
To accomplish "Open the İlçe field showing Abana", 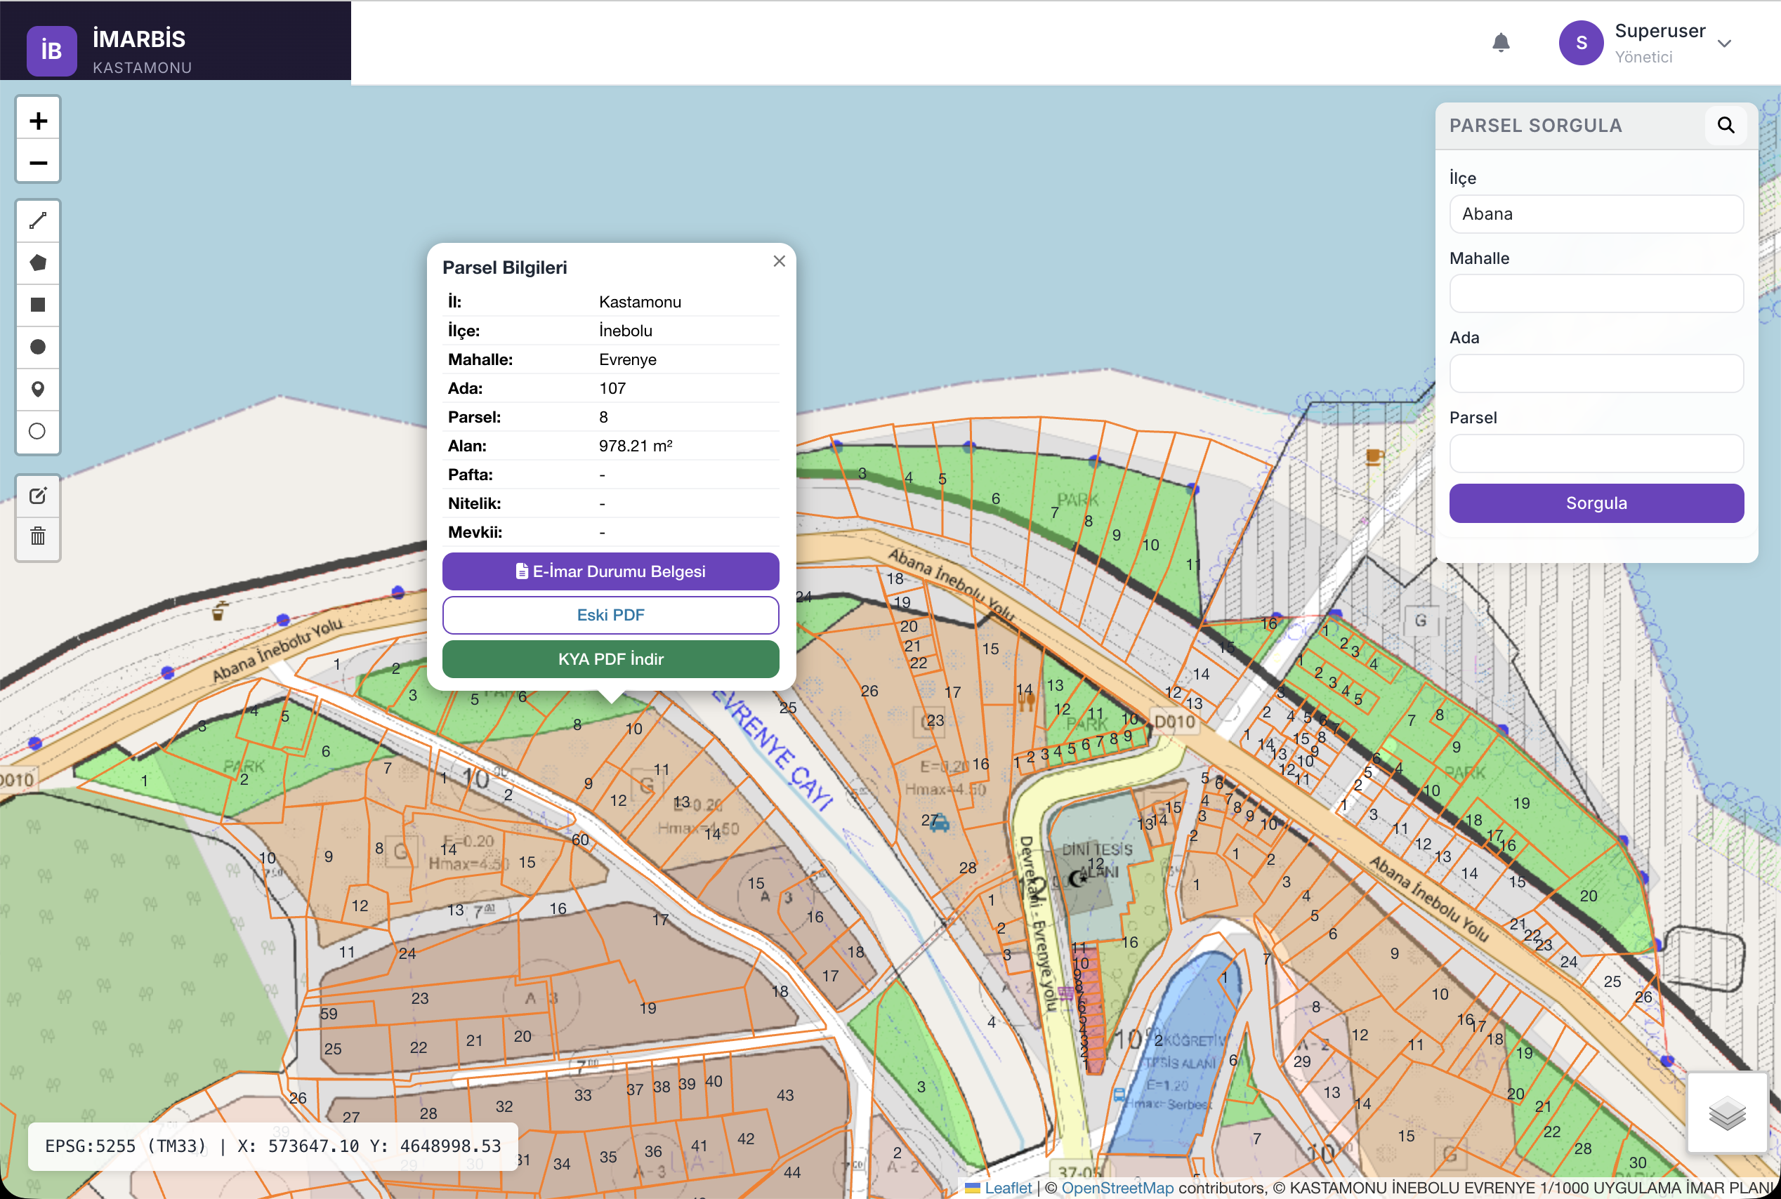I will click(1596, 214).
